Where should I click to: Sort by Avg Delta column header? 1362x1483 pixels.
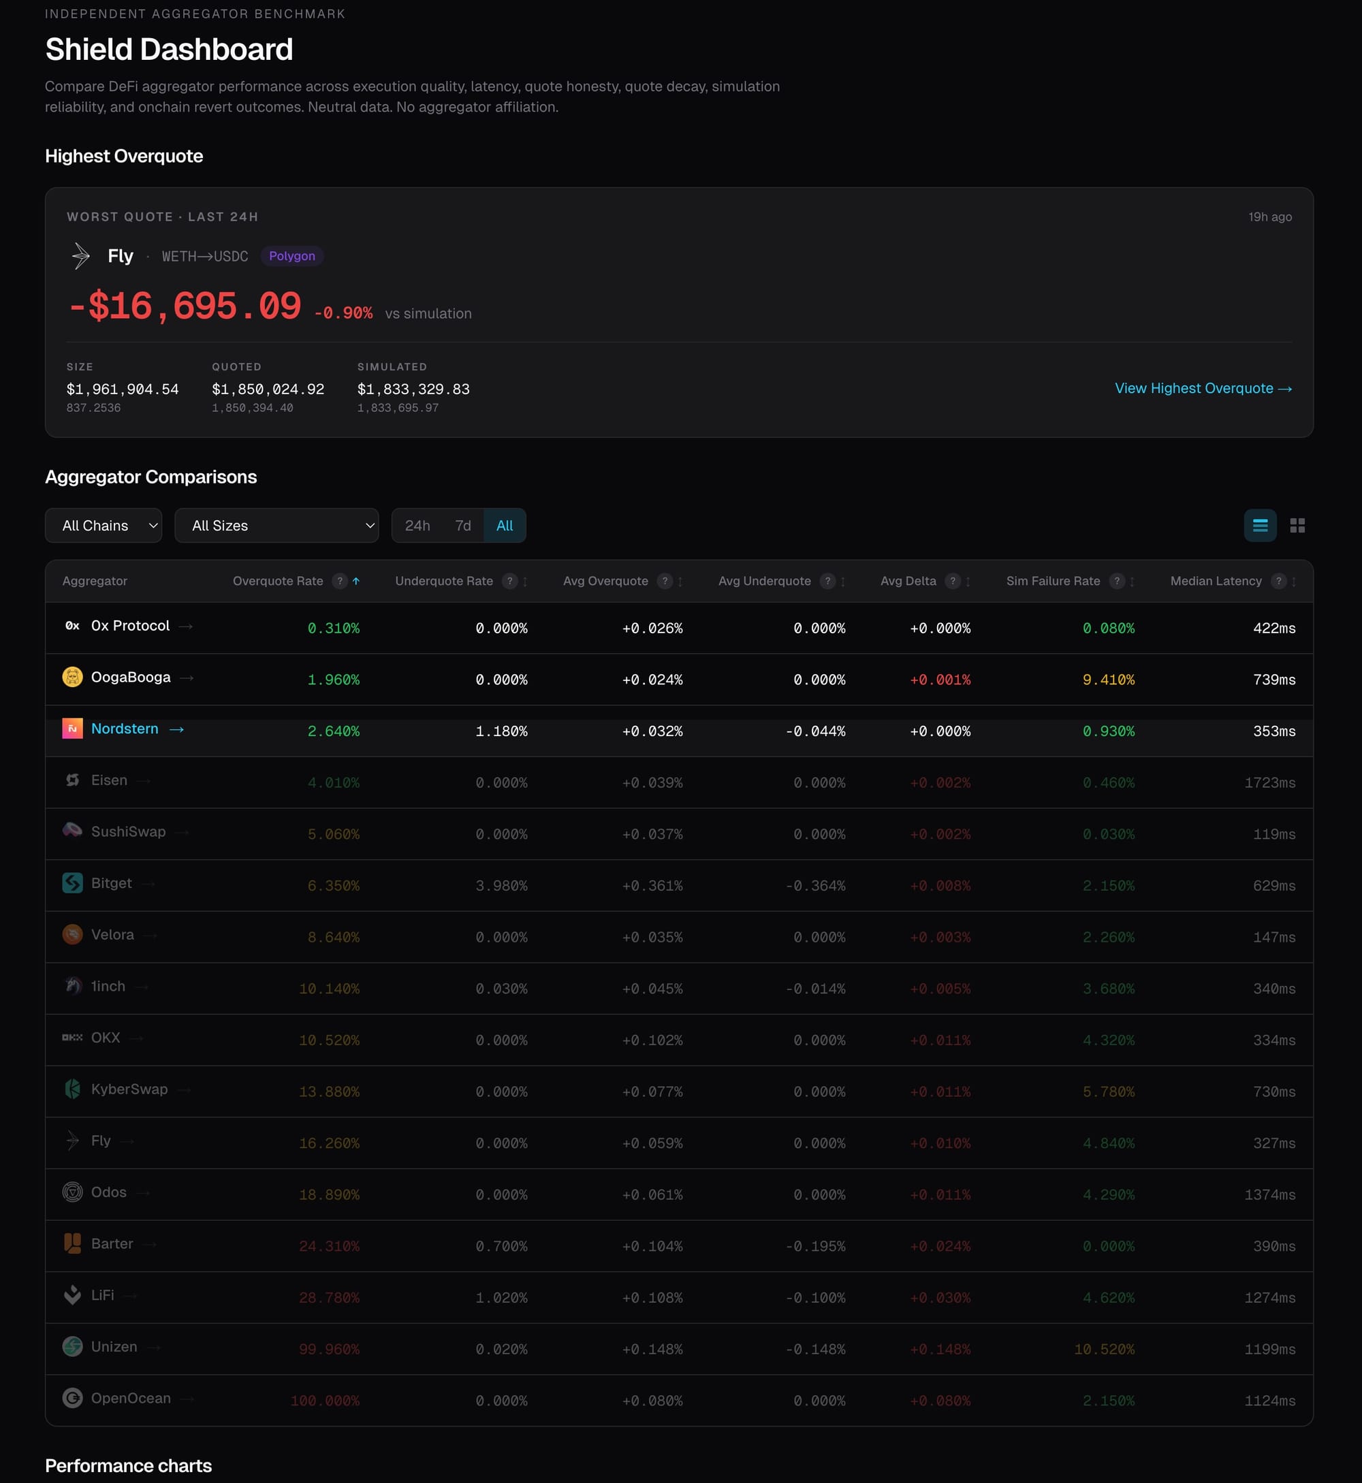(908, 581)
